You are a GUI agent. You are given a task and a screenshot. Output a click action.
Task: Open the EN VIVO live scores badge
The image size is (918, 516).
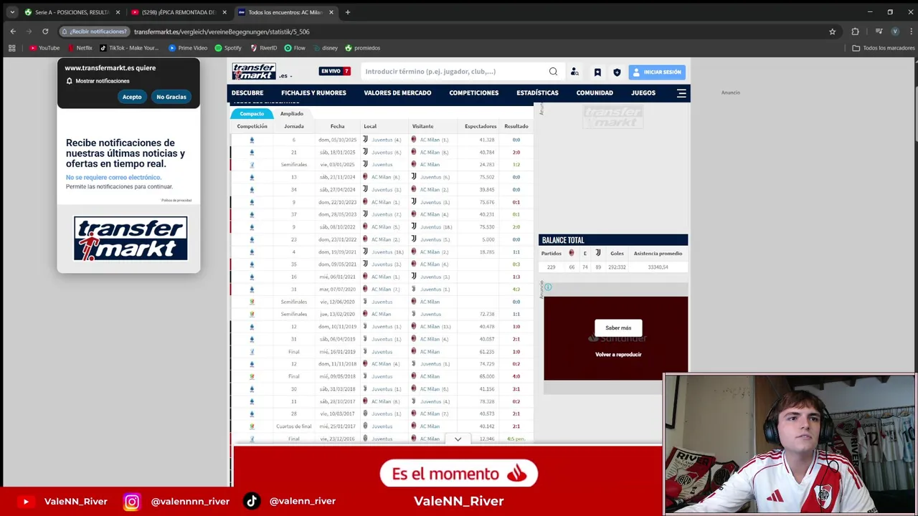(x=335, y=71)
